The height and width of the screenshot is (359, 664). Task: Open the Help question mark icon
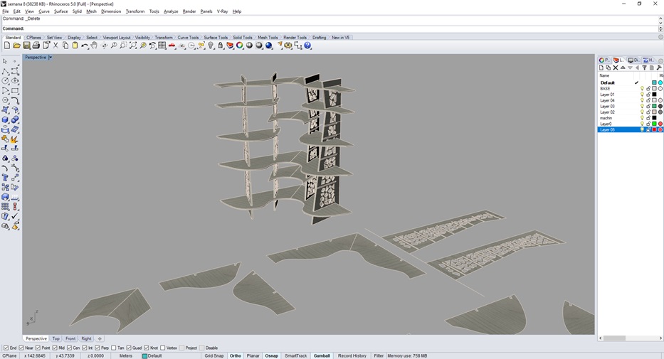tap(307, 45)
